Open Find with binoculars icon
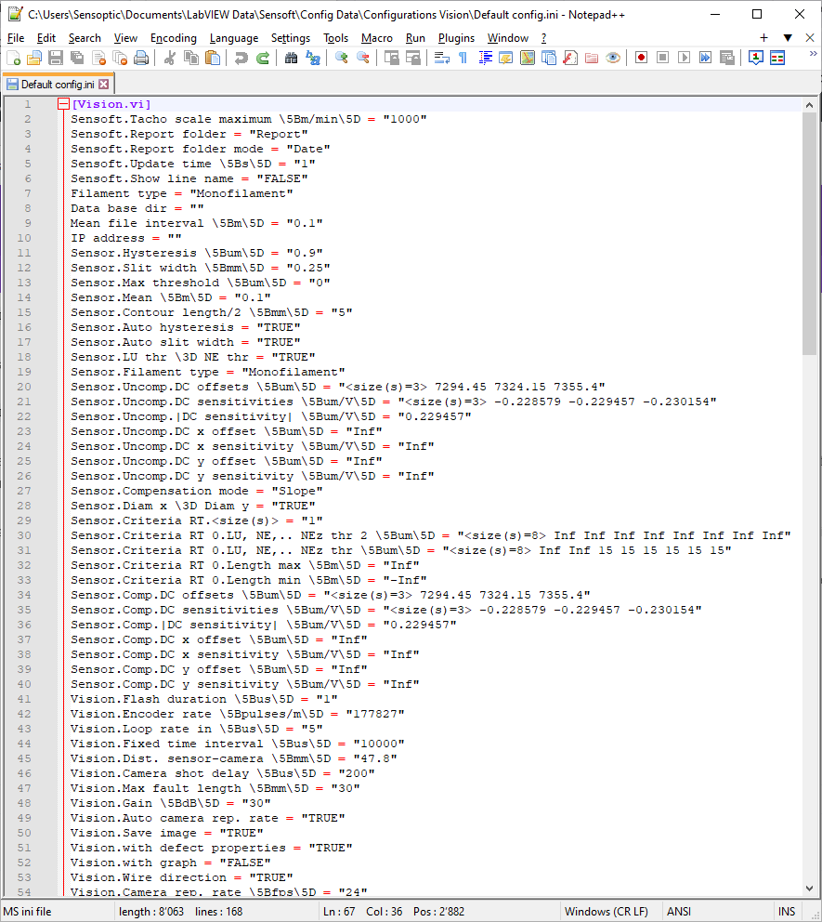Screen dimensions: 822x922 [291, 58]
